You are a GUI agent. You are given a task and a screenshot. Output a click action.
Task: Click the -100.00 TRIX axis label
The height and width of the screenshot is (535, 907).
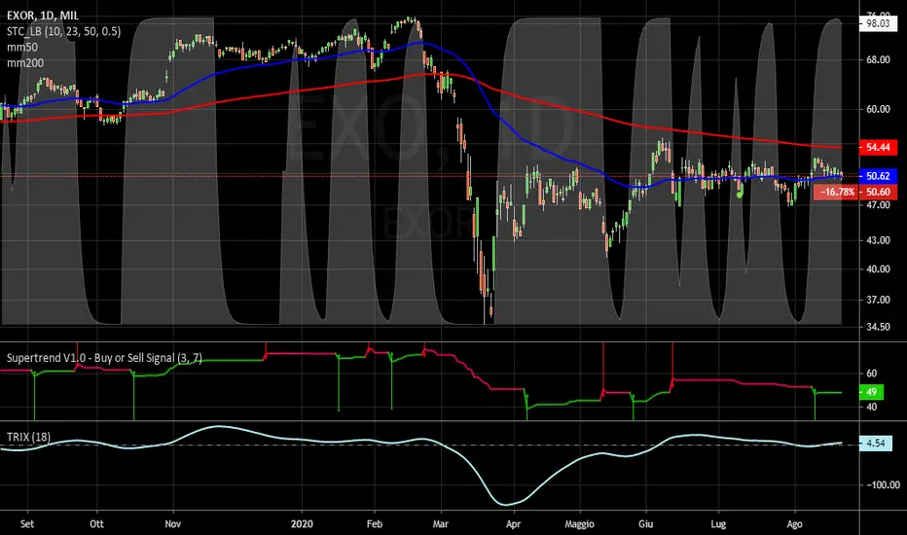(x=882, y=484)
